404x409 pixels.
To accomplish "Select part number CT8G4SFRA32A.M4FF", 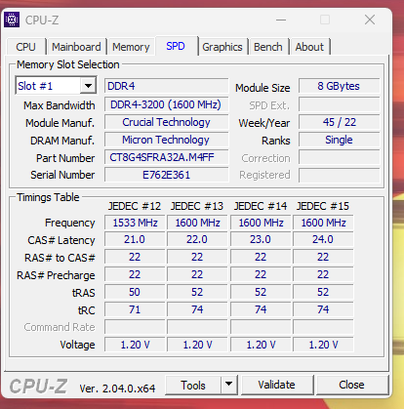I will (x=167, y=157).
